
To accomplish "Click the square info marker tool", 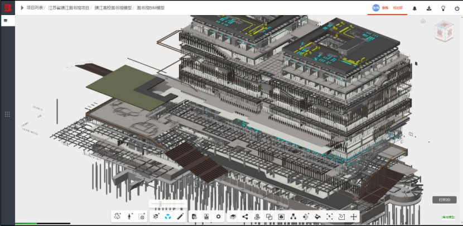I will 281,217.
